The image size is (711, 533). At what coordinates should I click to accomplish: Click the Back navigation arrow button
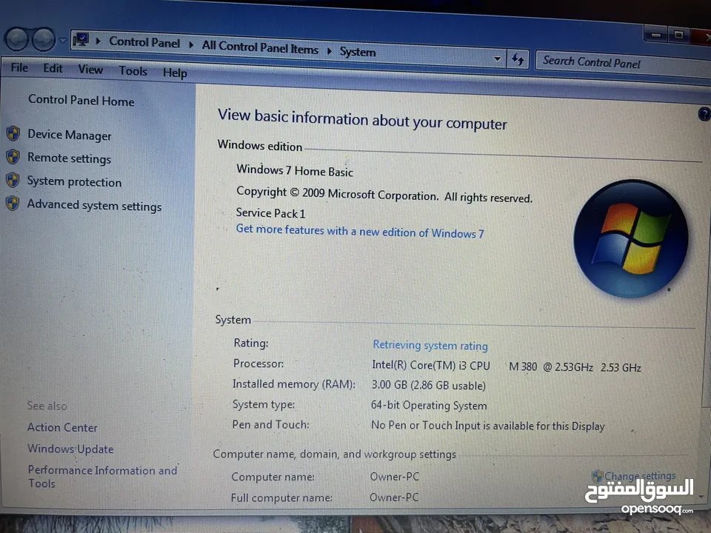(17, 39)
